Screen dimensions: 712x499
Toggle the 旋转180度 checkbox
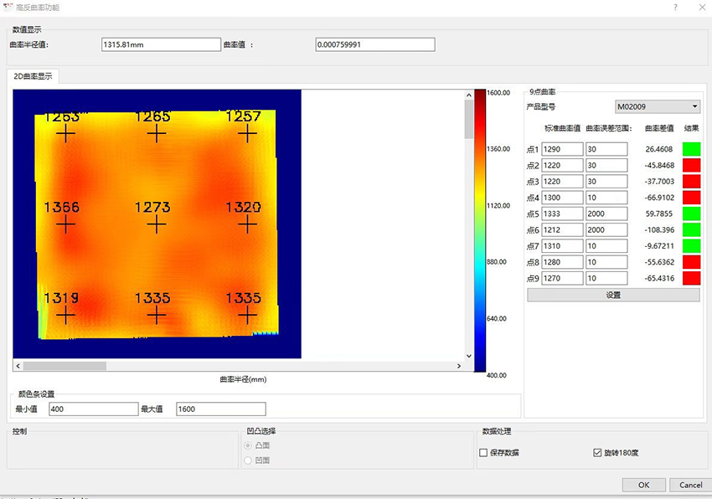pyautogui.click(x=597, y=453)
